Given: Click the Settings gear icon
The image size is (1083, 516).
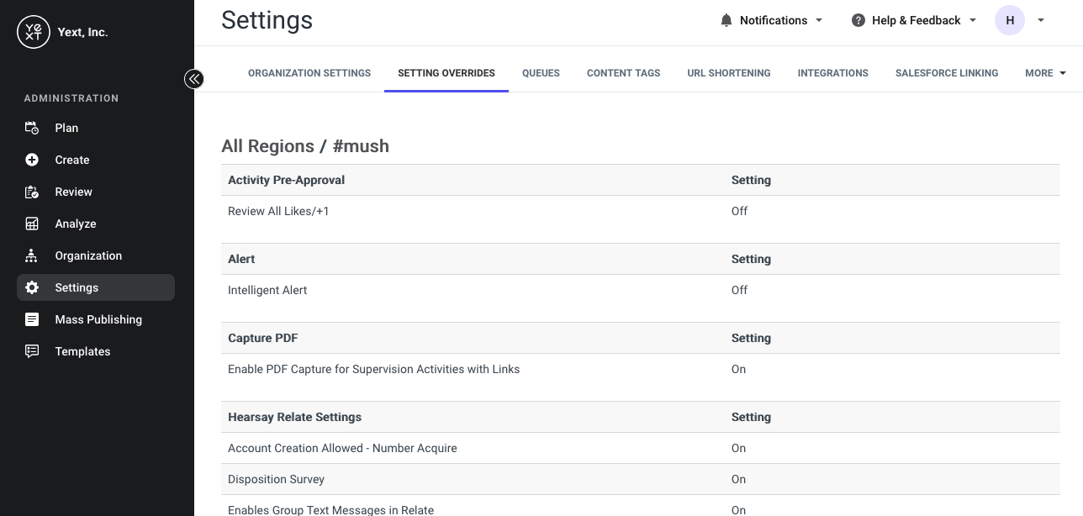Looking at the screenshot, I should coord(32,287).
